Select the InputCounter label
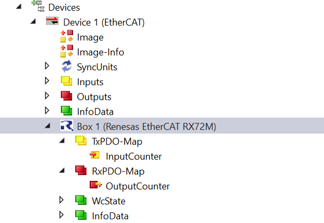Screen dimensions: 324x223 [x=133, y=156]
